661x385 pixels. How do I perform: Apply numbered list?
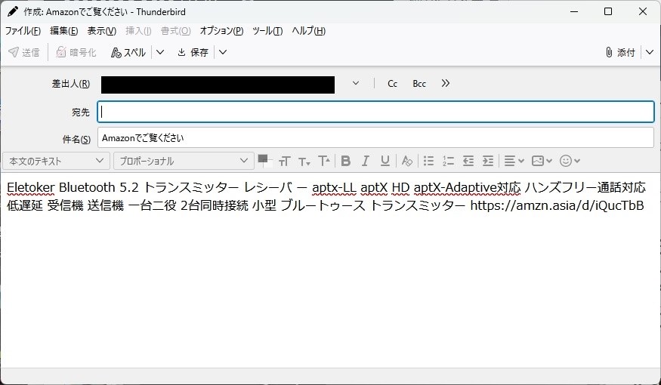pyautogui.click(x=448, y=161)
